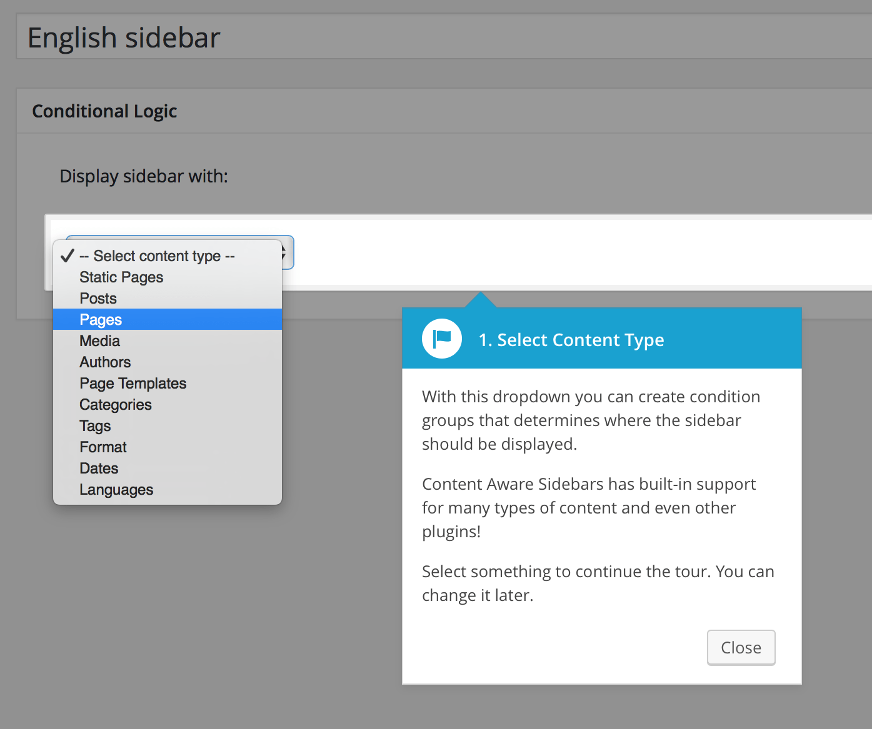
Task: Select Static Pages from the content type list
Action: [121, 277]
